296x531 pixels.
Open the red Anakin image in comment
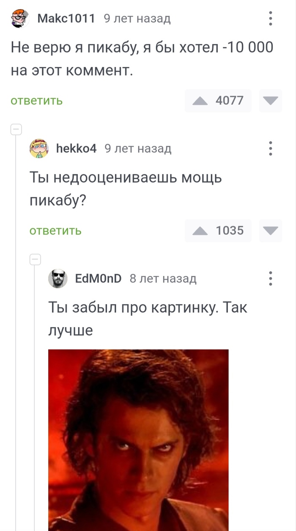[x=138, y=440]
